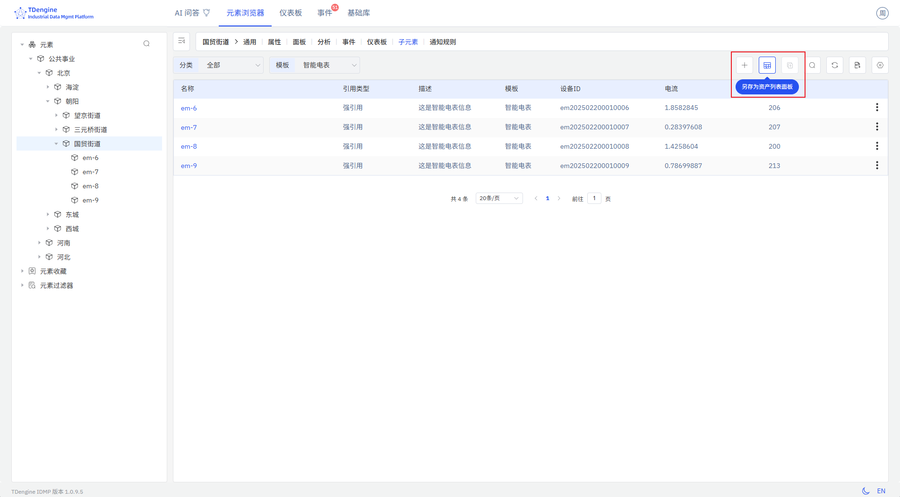Click the copy panel icon in the toolbar
This screenshot has width=900, height=497.
point(789,65)
